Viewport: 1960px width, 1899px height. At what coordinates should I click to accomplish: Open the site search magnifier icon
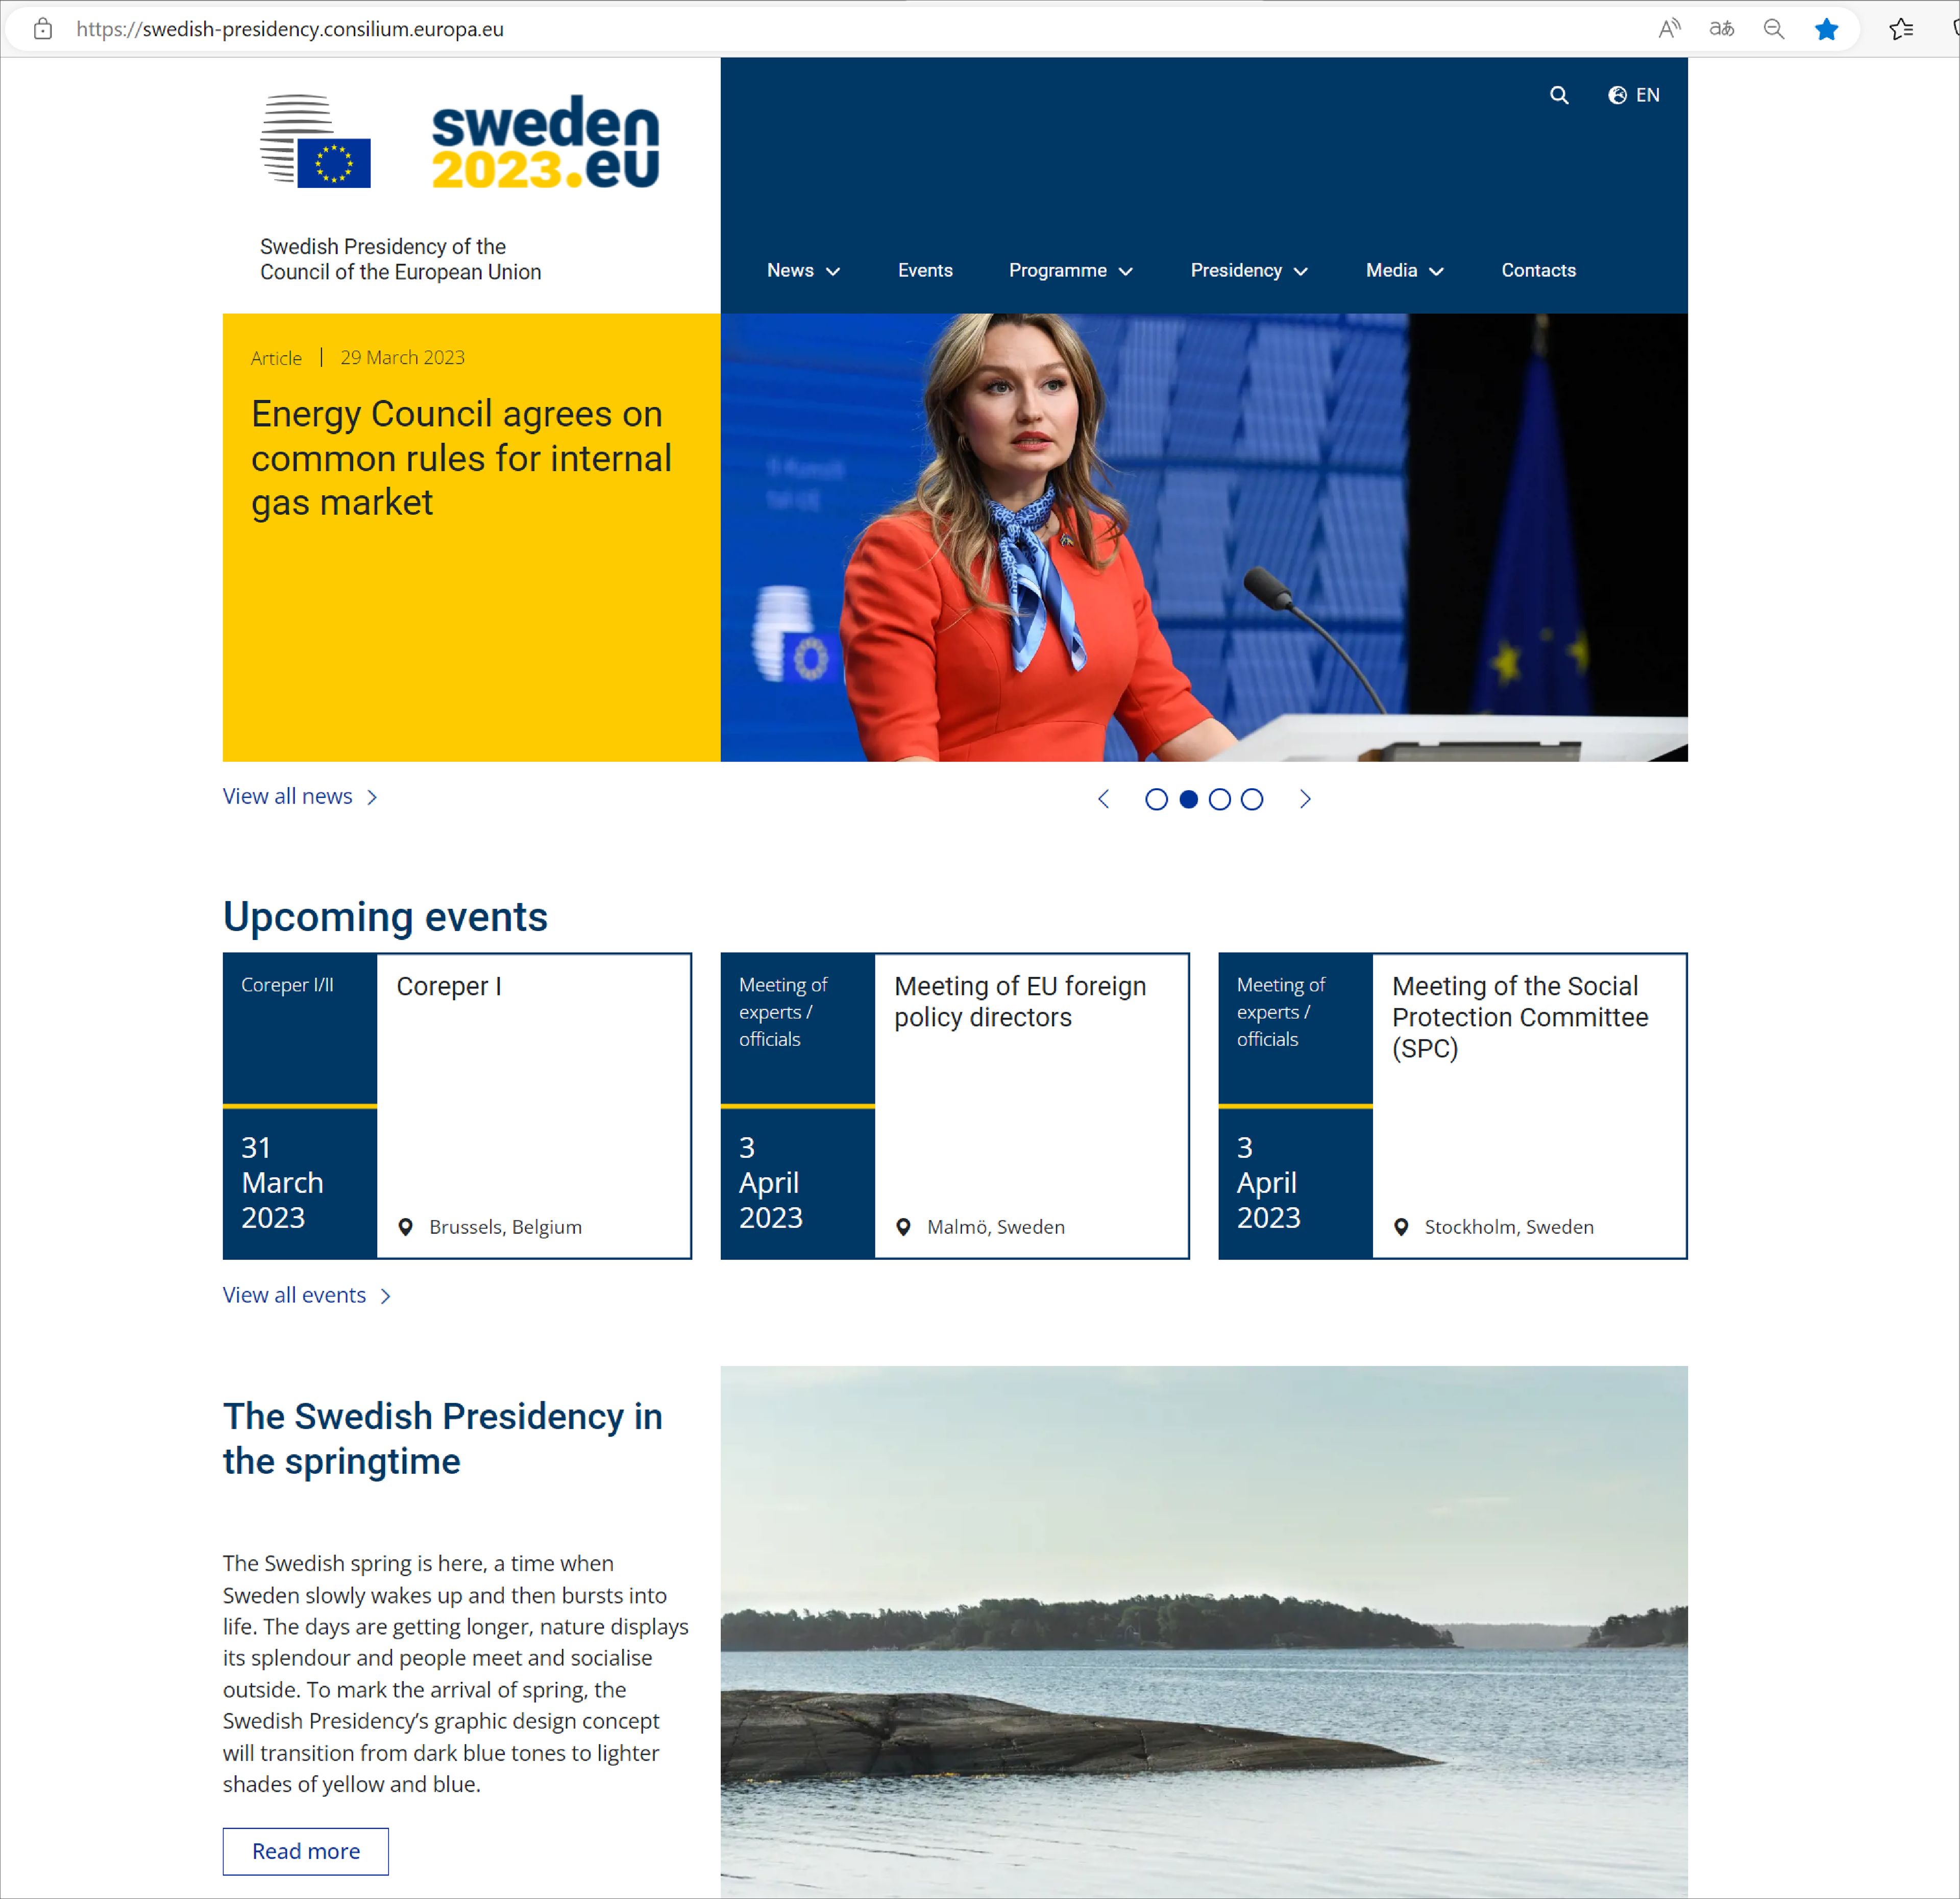[x=1559, y=95]
